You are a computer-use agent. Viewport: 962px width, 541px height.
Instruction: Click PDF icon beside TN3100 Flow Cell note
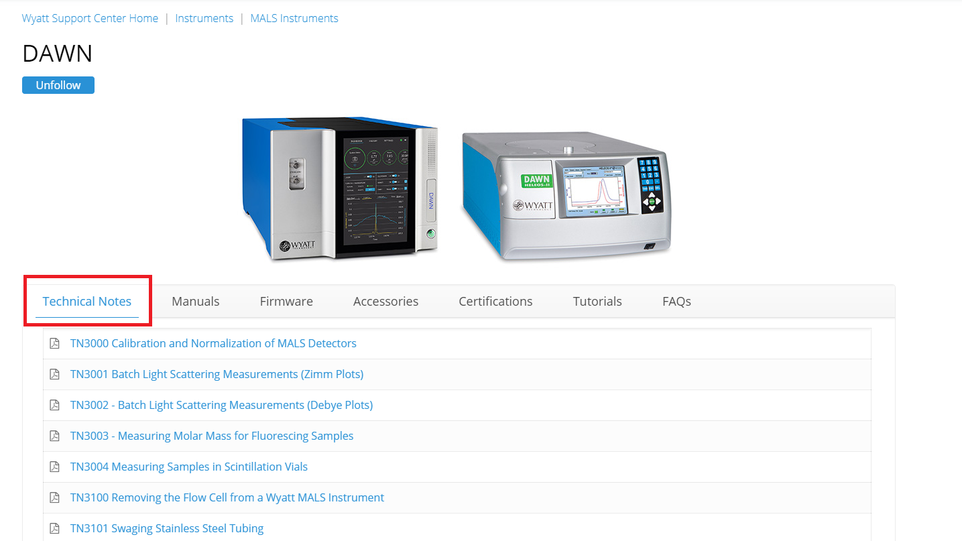[55, 497]
